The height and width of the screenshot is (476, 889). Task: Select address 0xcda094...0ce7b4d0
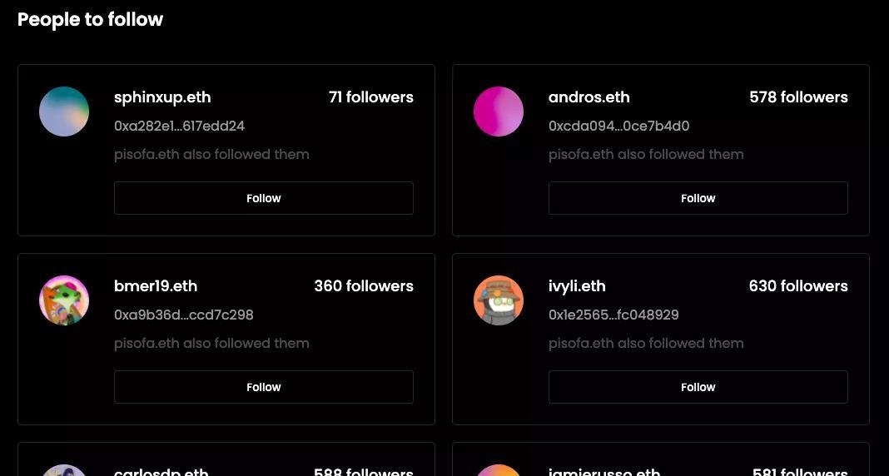tap(619, 126)
